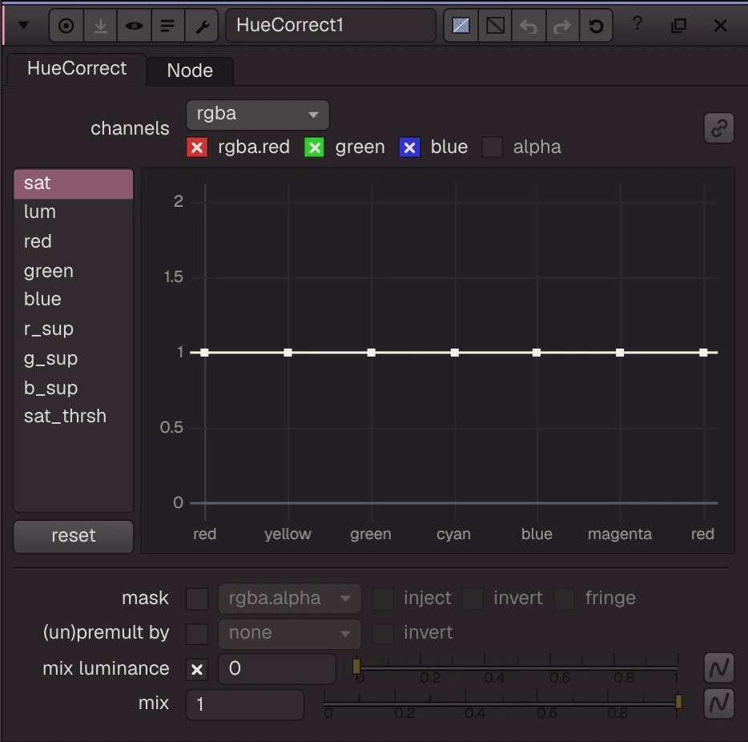Open the mix luminance animation curve icon

719,667
